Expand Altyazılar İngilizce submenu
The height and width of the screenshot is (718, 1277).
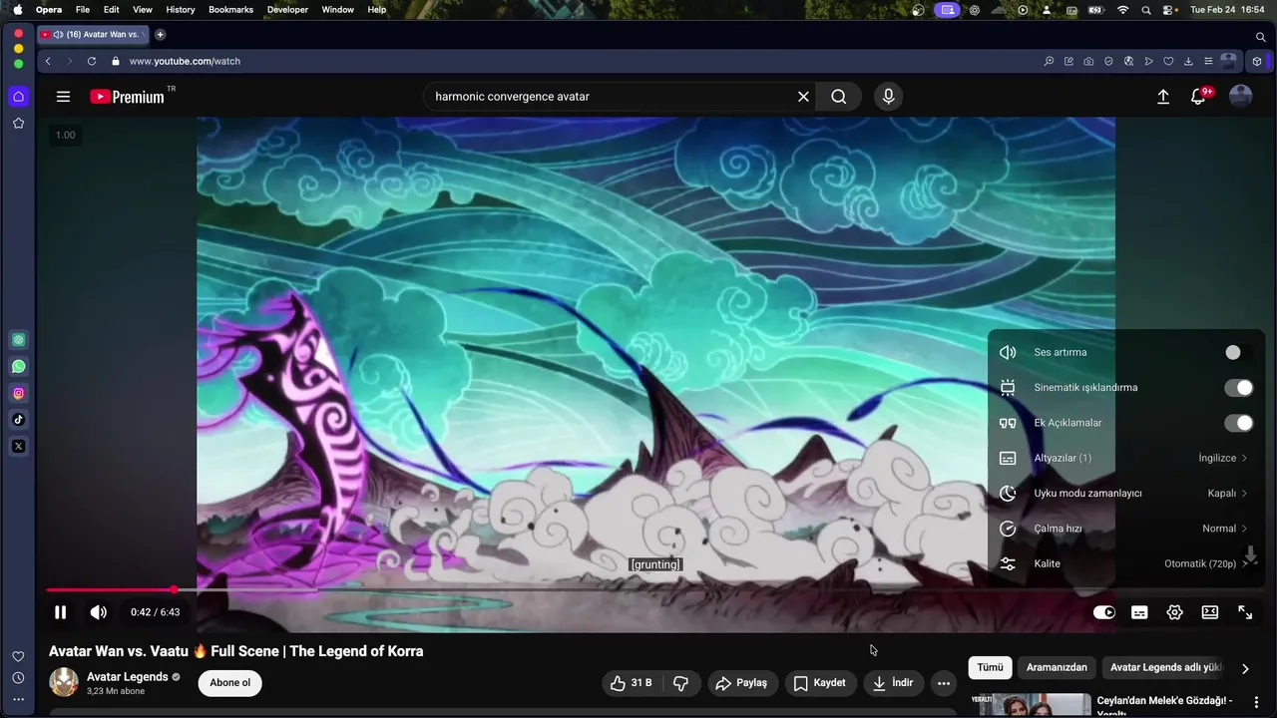point(1126,458)
